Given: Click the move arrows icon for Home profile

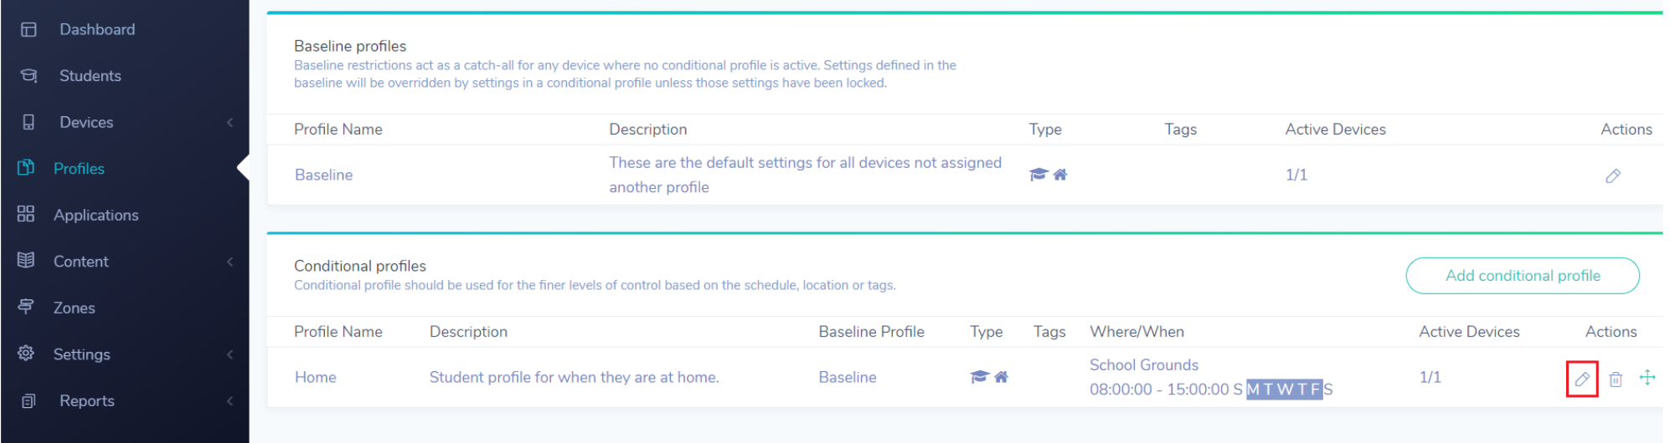Looking at the screenshot, I should pos(1647,378).
